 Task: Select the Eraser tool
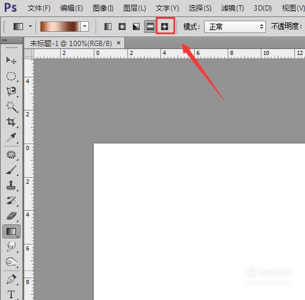tap(11, 216)
